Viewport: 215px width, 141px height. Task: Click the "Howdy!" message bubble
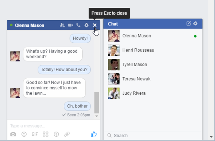point(80,38)
